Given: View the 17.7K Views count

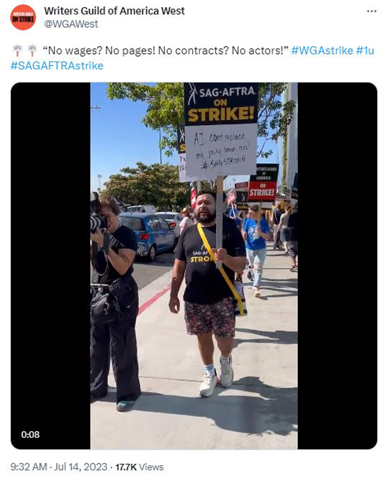Looking at the screenshot, I should pyautogui.click(x=139, y=467).
